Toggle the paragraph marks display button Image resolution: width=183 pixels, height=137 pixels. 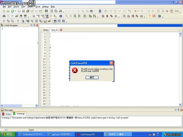tap(18, 21)
